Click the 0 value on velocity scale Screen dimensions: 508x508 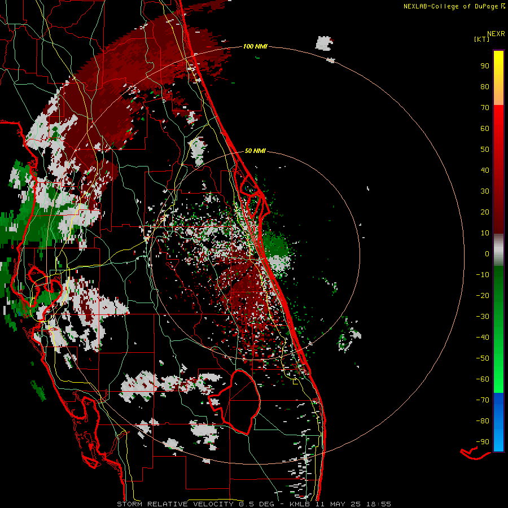pyautogui.click(x=487, y=253)
